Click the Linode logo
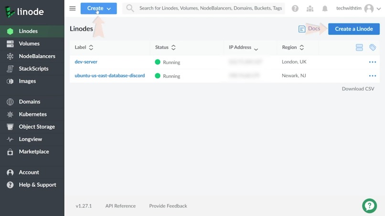The height and width of the screenshot is (216, 385). pyautogui.click(x=24, y=11)
